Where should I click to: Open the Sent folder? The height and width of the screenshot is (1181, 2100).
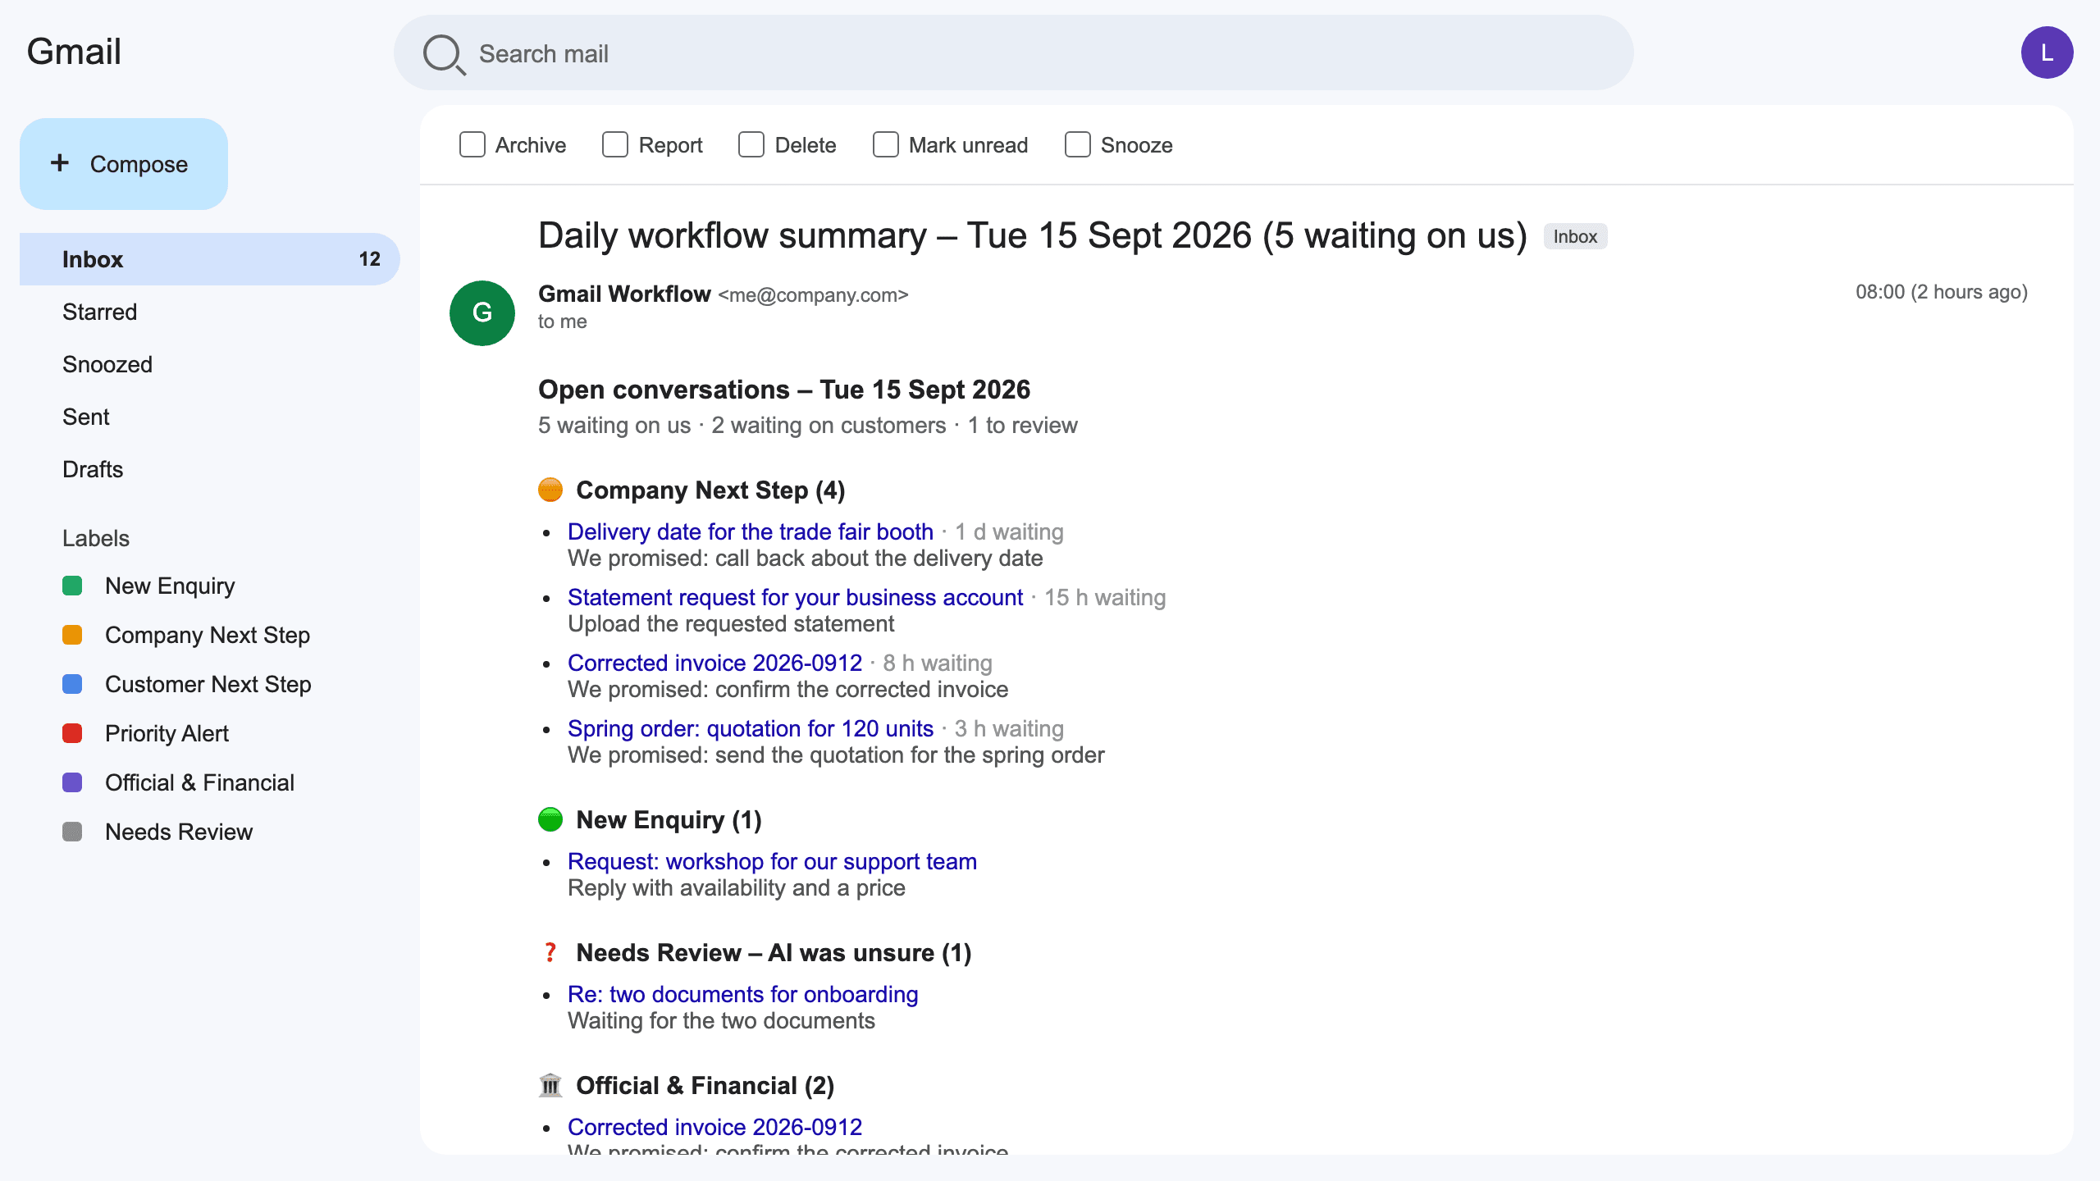click(x=210, y=417)
